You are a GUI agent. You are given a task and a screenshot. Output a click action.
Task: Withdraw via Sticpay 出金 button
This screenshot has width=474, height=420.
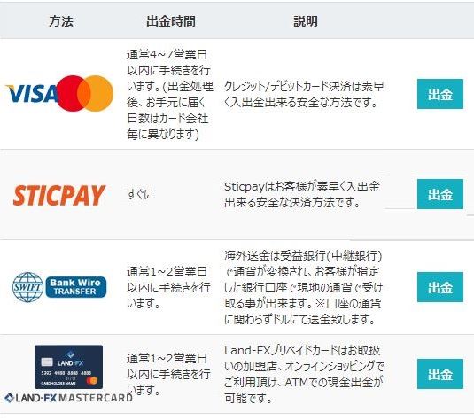(440, 194)
